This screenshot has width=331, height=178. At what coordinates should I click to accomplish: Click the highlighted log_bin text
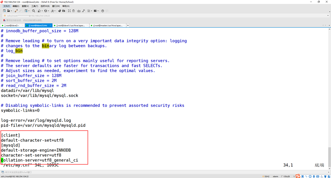pyautogui.click(x=14, y=51)
